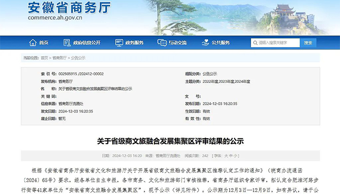Click the home (首页) house icon
This screenshot has height=194, width=340.
(x=33, y=43)
